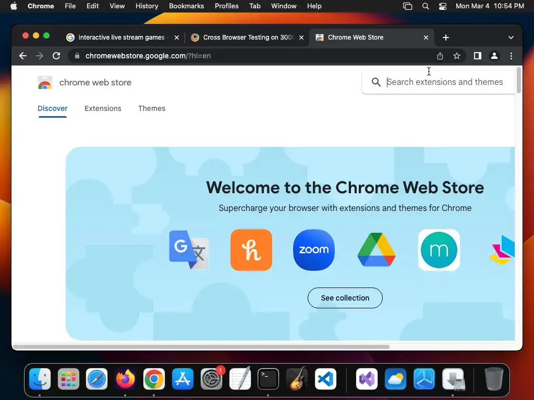Open the Google Drive extension icon
Image resolution: width=534 pixels, height=400 pixels.
pos(377,249)
